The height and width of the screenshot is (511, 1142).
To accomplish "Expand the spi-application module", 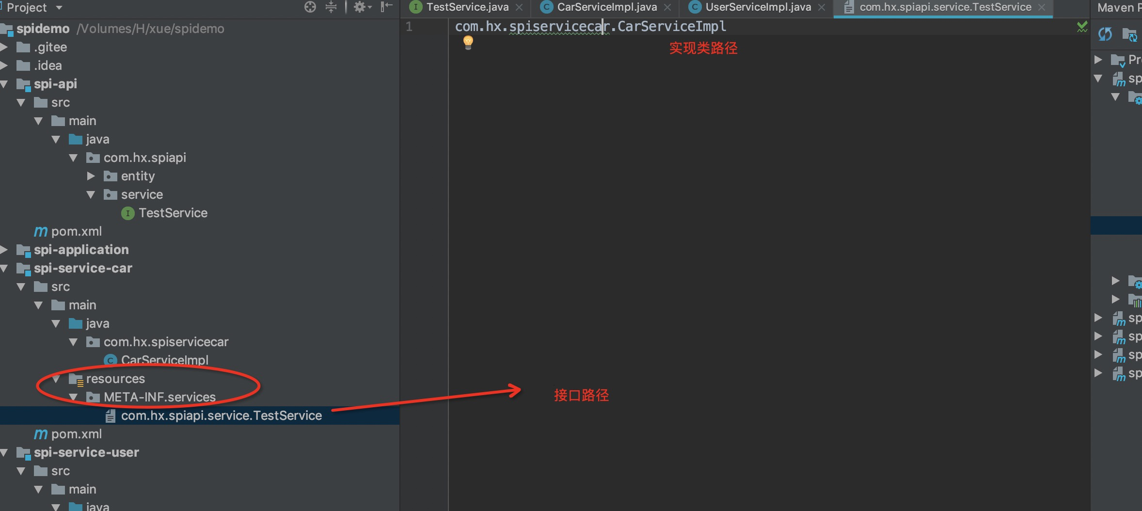I will pos(4,250).
